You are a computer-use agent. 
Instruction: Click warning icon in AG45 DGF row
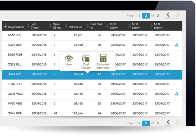point(176,45)
